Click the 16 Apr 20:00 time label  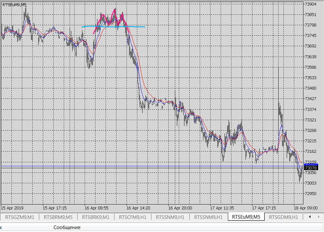[x=180, y=208]
